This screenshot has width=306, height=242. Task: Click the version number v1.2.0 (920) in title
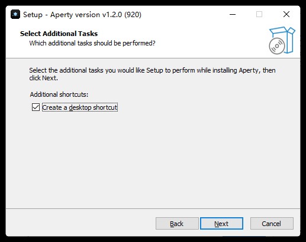[x=121, y=15]
